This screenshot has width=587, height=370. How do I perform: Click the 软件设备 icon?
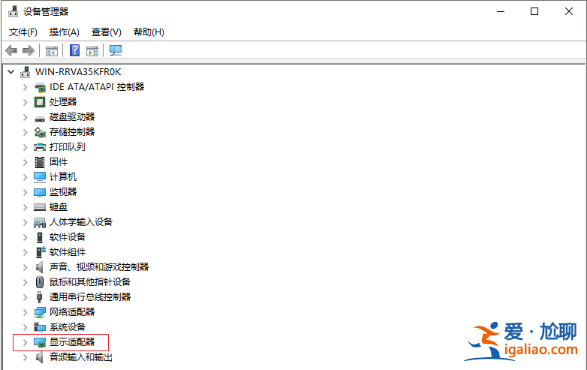(x=40, y=237)
